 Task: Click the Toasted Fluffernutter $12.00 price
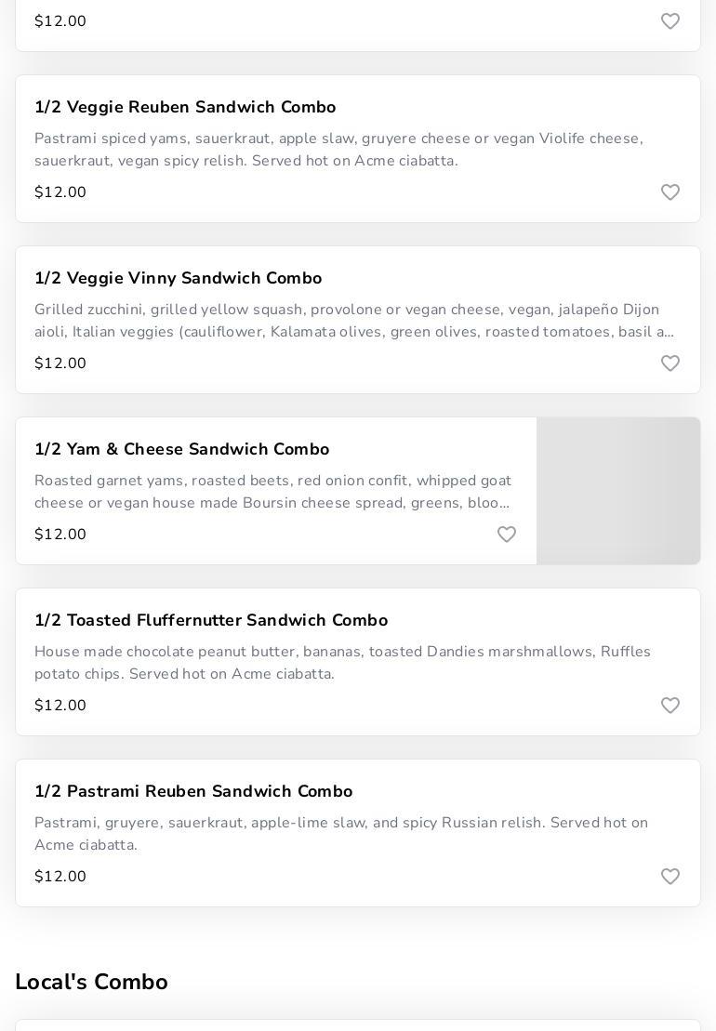(60, 706)
